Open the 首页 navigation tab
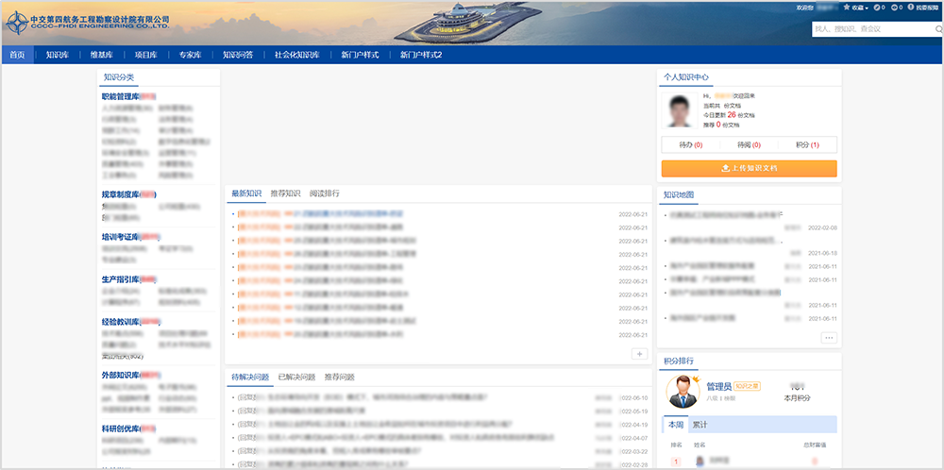This screenshot has width=944, height=470. 17,55
